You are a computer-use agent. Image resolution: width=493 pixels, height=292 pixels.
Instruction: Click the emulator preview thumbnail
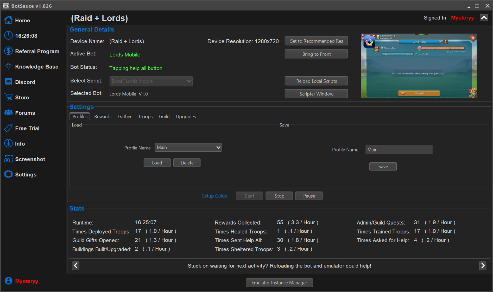pos(419,66)
